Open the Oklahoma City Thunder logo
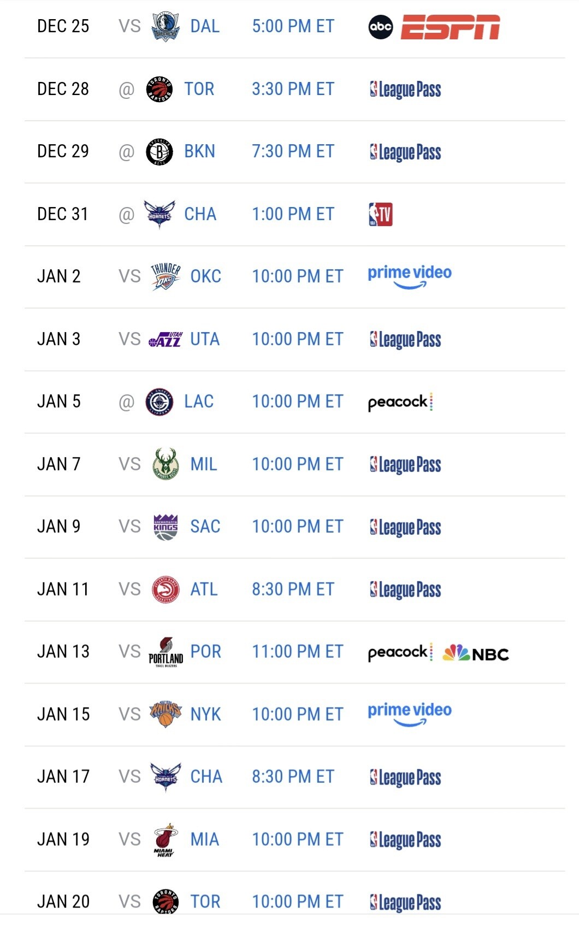The height and width of the screenshot is (926, 579). pyautogui.click(x=166, y=276)
